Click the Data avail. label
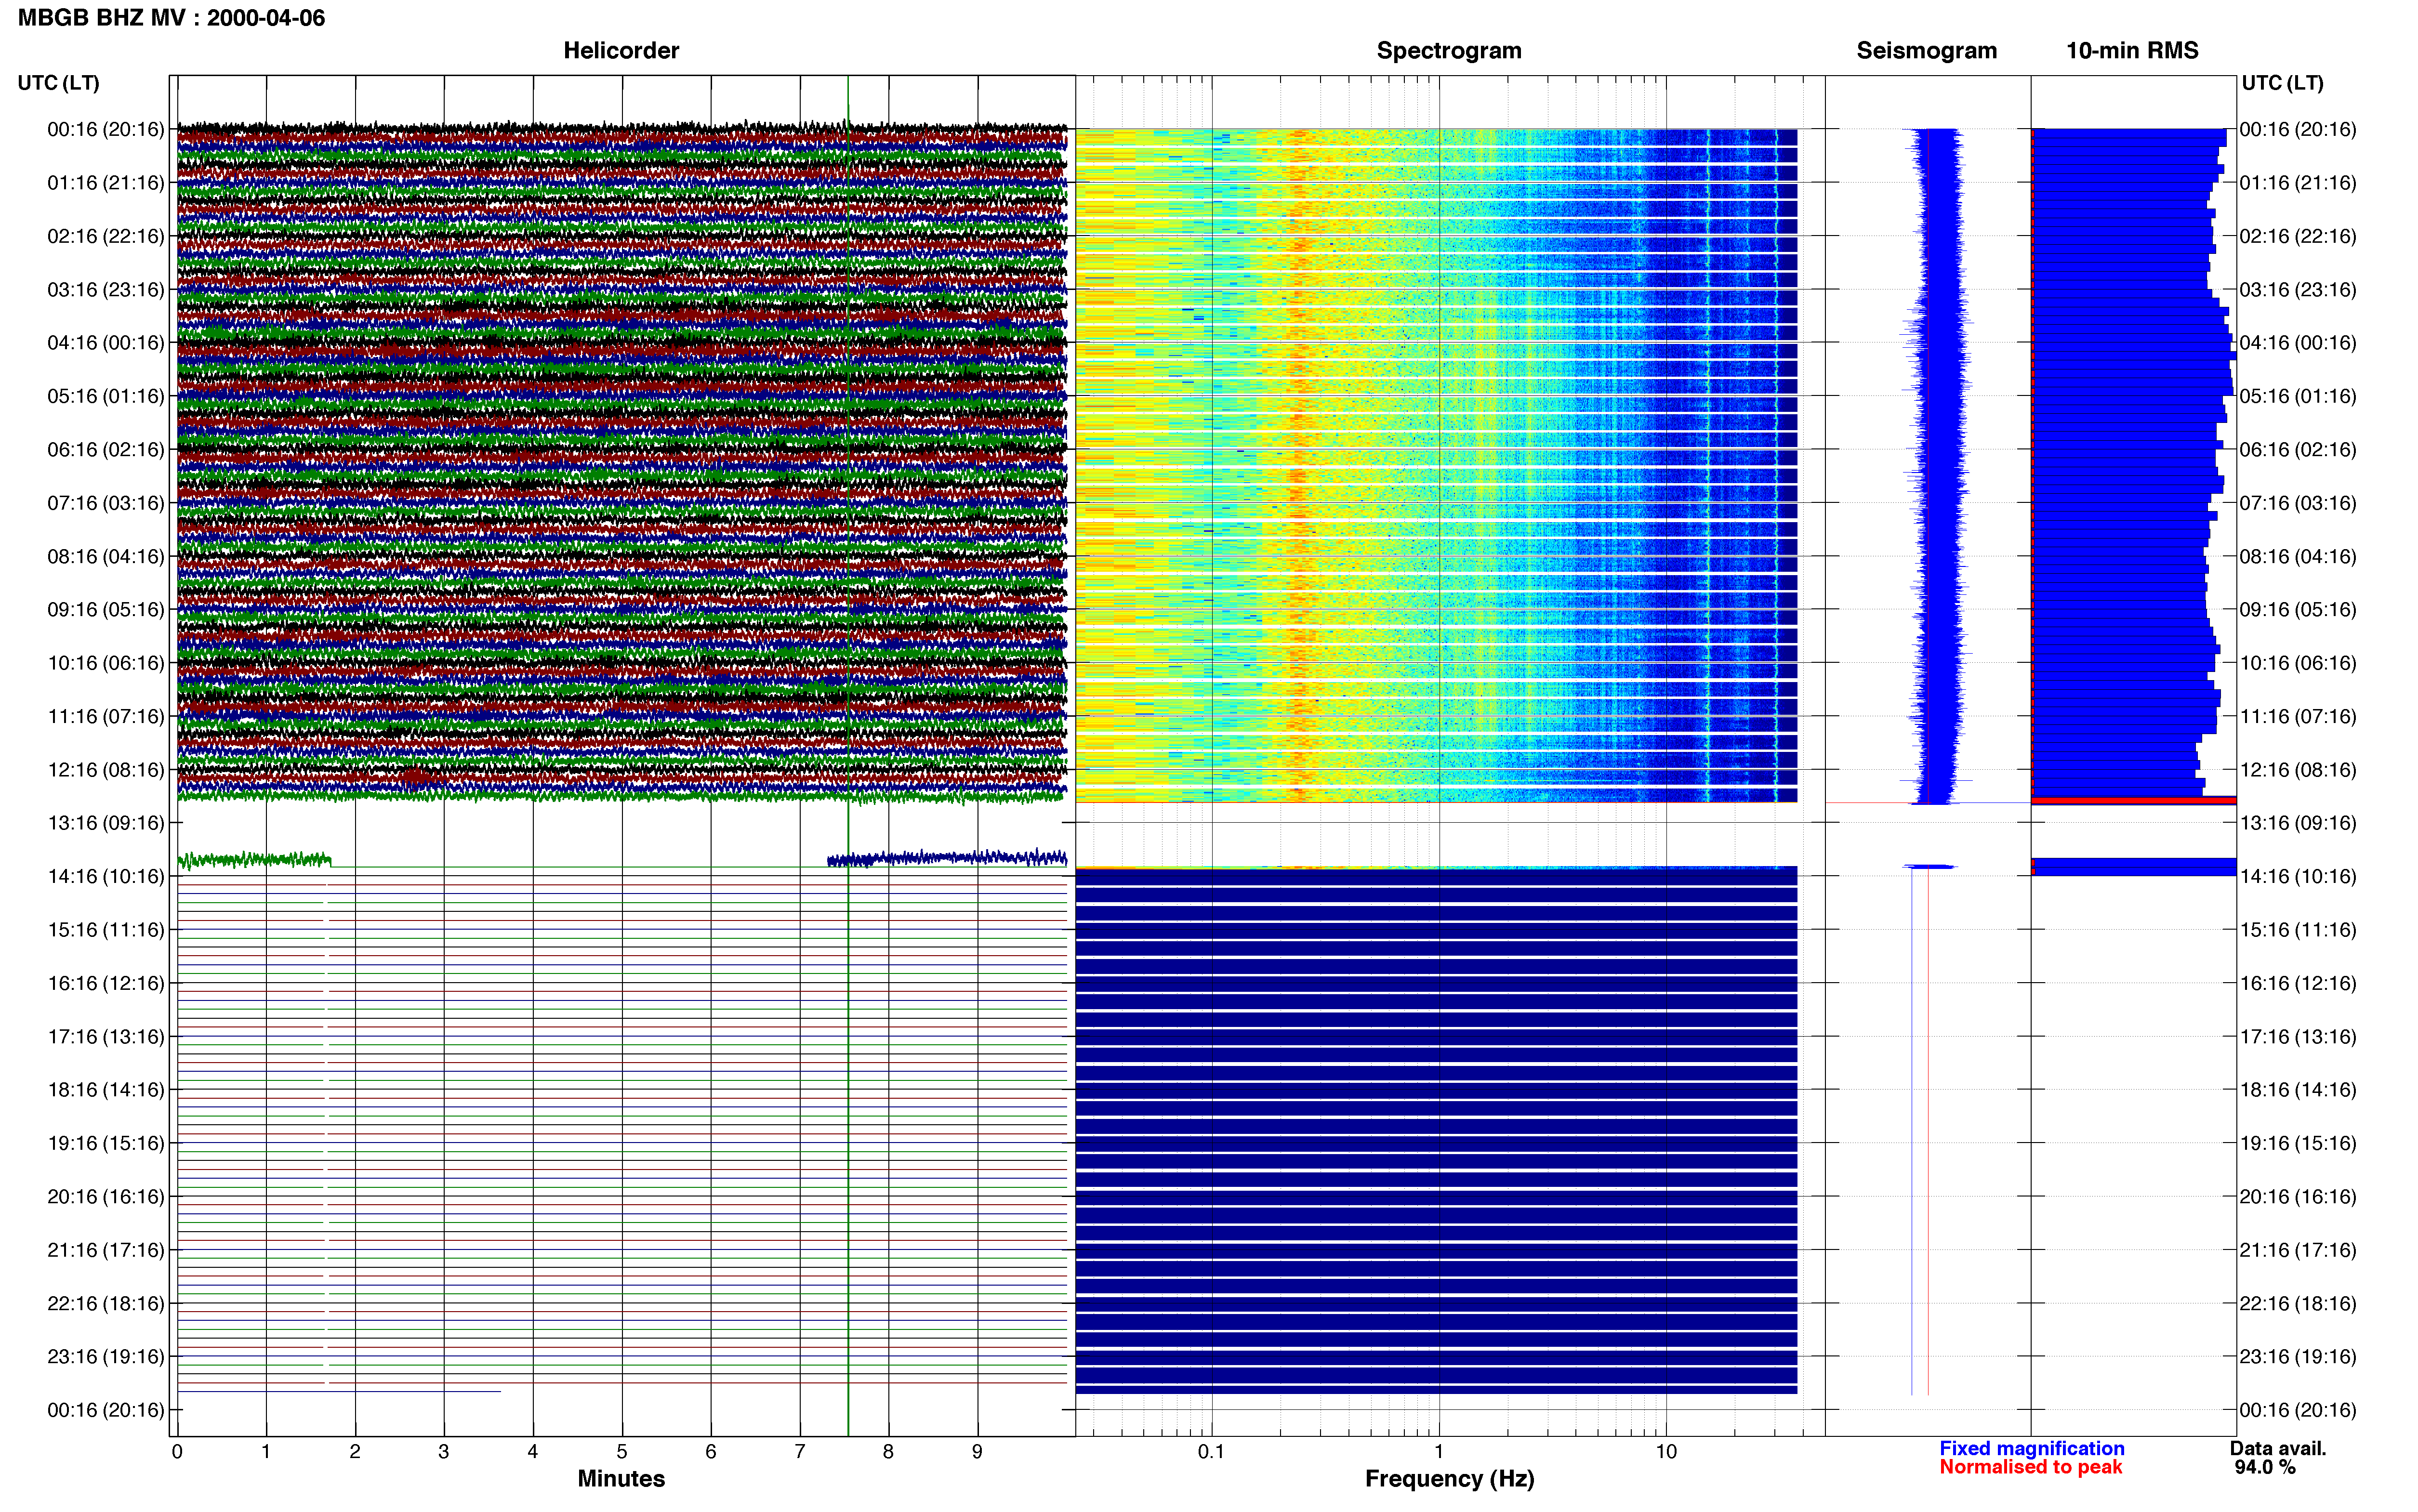 tap(2278, 1448)
